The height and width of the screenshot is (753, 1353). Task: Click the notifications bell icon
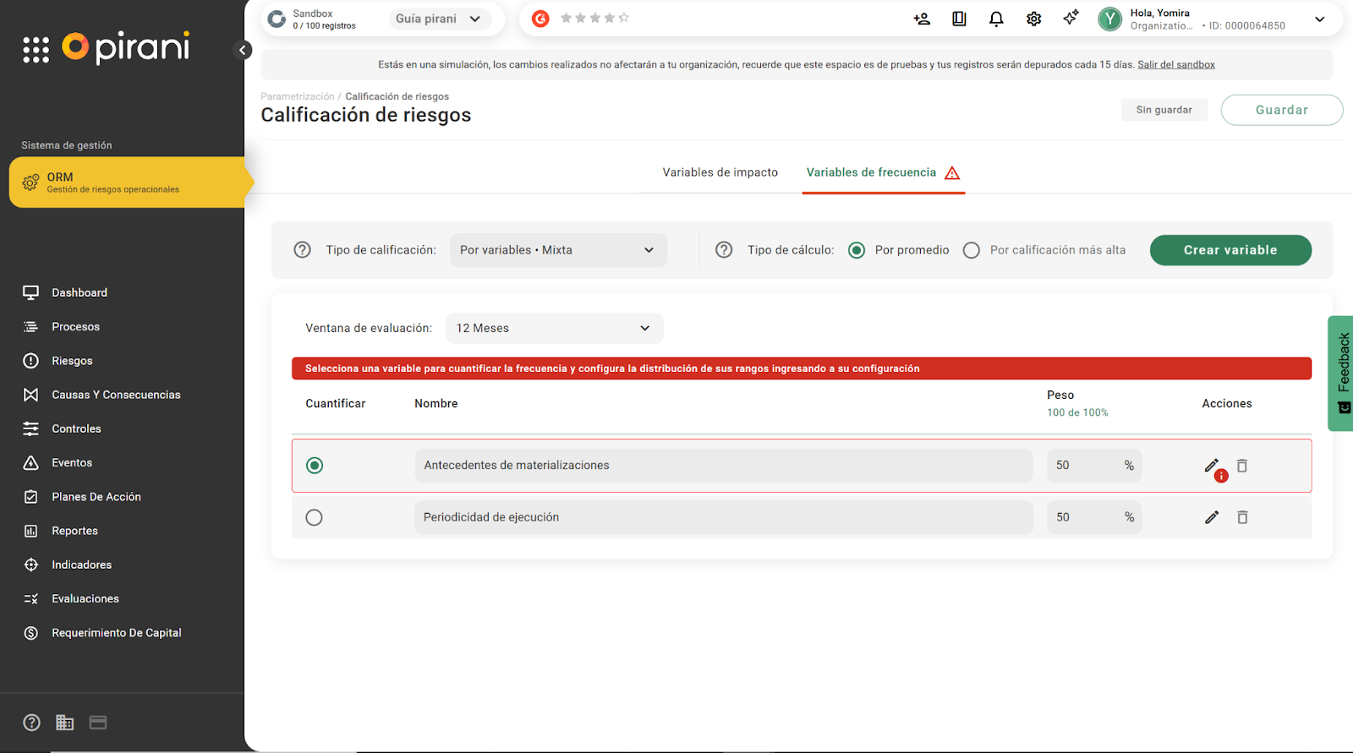(x=996, y=19)
